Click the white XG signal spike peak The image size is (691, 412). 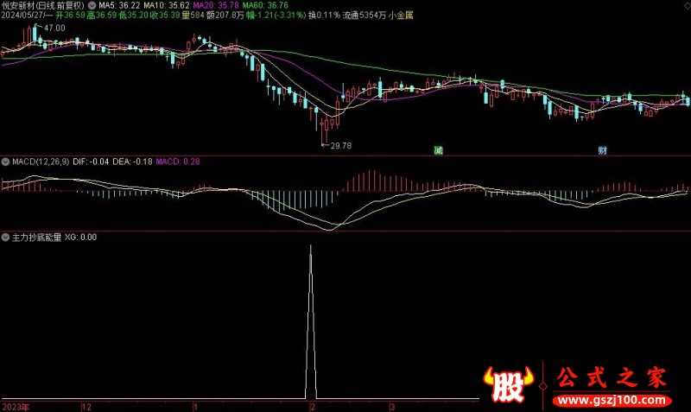[x=310, y=246]
